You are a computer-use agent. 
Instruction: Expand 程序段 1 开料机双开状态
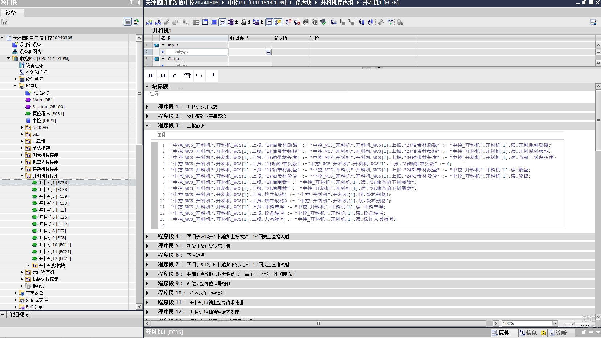coord(147,107)
